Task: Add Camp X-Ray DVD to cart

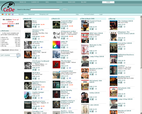Action: (x=92, y=63)
